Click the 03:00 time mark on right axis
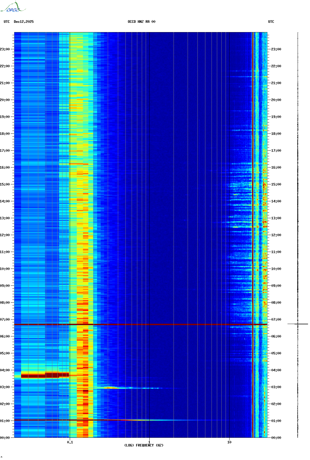310x460 pixels. (x=276, y=387)
